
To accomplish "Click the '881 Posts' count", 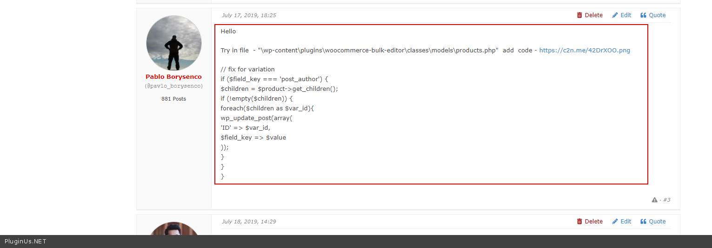I will pos(173,99).
